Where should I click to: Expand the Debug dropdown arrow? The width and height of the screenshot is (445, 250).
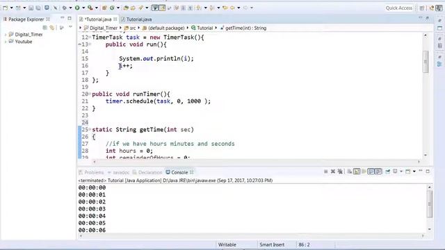coord(70,8)
